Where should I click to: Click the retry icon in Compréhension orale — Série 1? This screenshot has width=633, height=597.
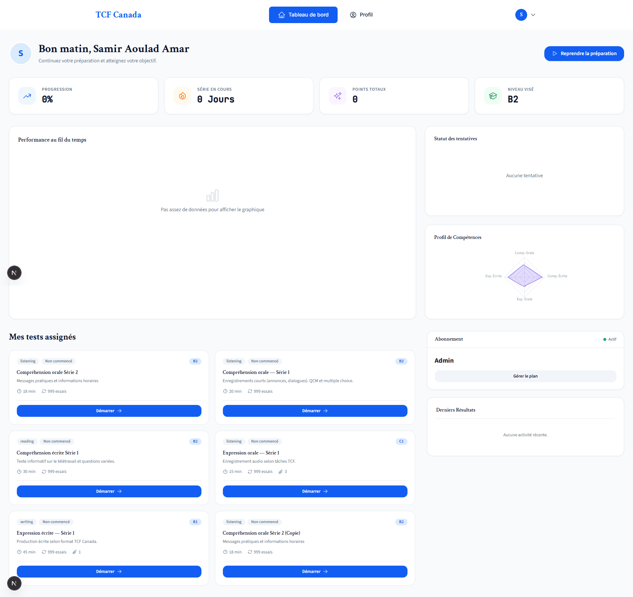point(250,391)
